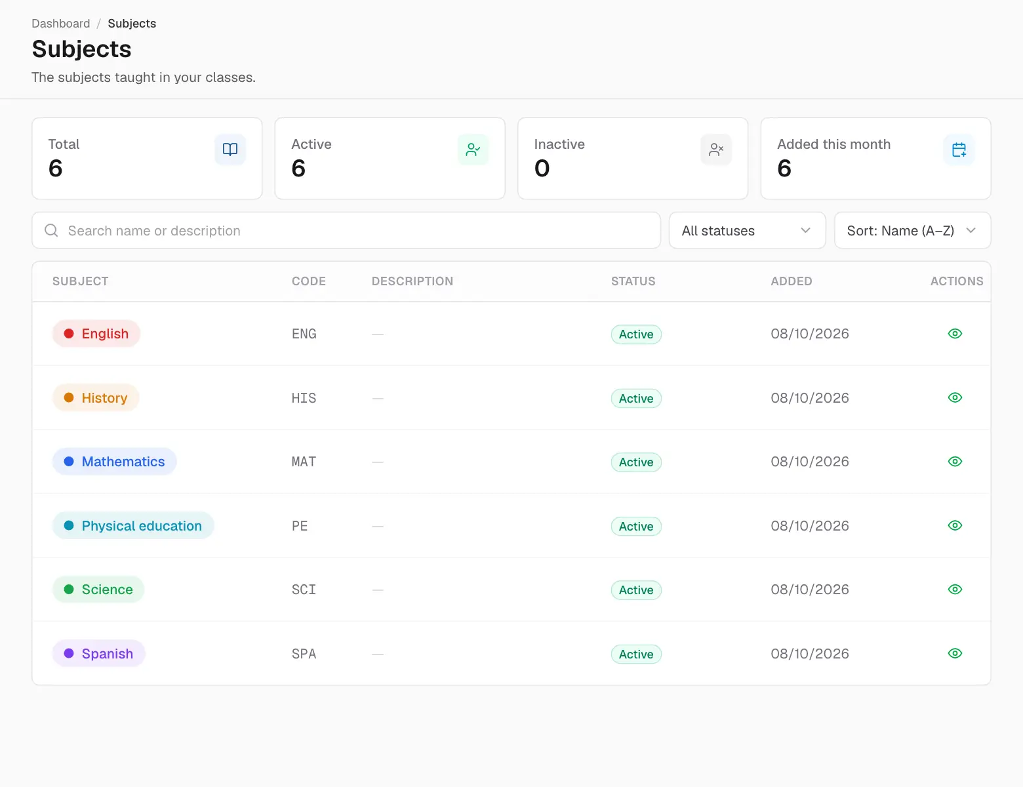Open the All statuses filter dropdown
Image resolution: width=1023 pixels, height=787 pixels.
pyautogui.click(x=747, y=230)
